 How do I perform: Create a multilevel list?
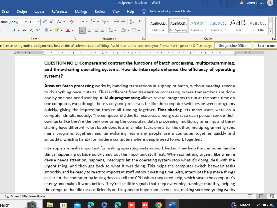coord(104,22)
